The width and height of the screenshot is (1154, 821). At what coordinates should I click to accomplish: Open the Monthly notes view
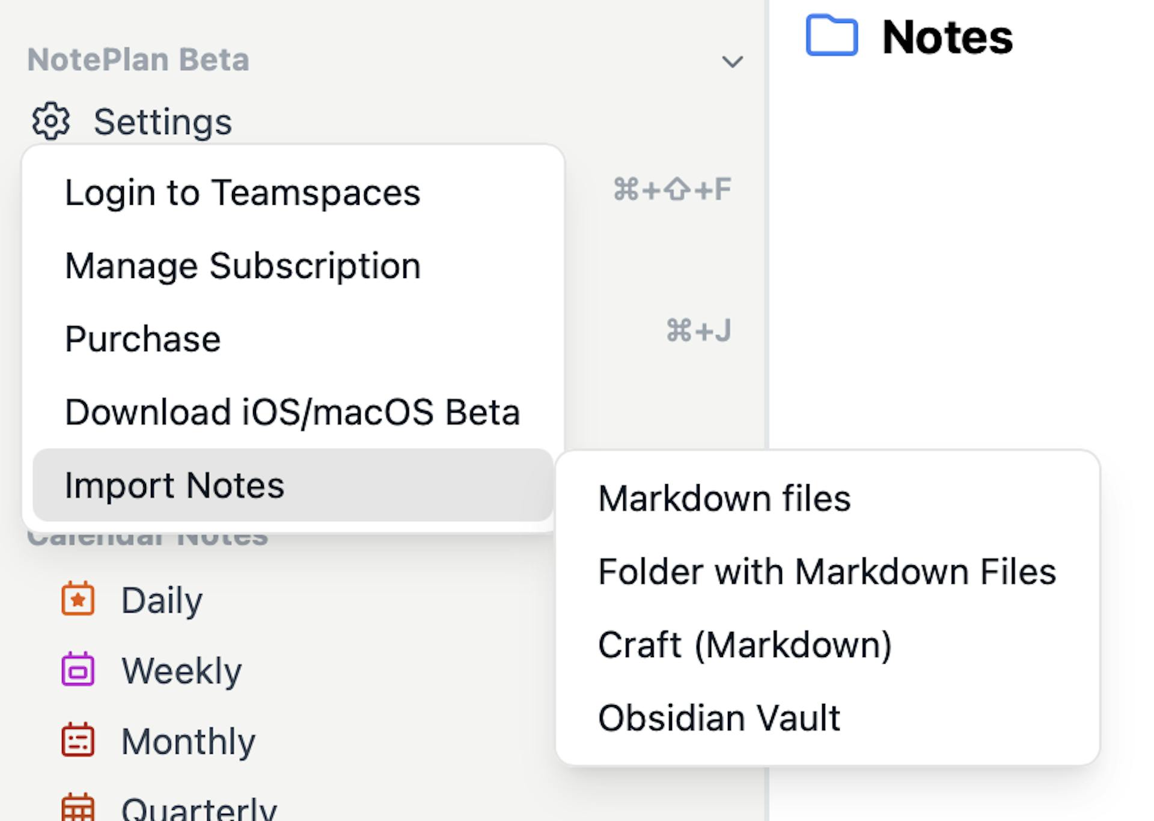[188, 741]
